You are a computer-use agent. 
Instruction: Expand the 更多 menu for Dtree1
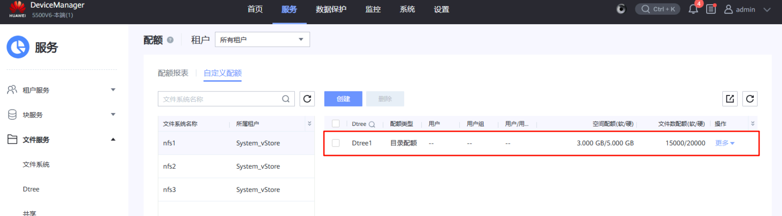point(725,143)
